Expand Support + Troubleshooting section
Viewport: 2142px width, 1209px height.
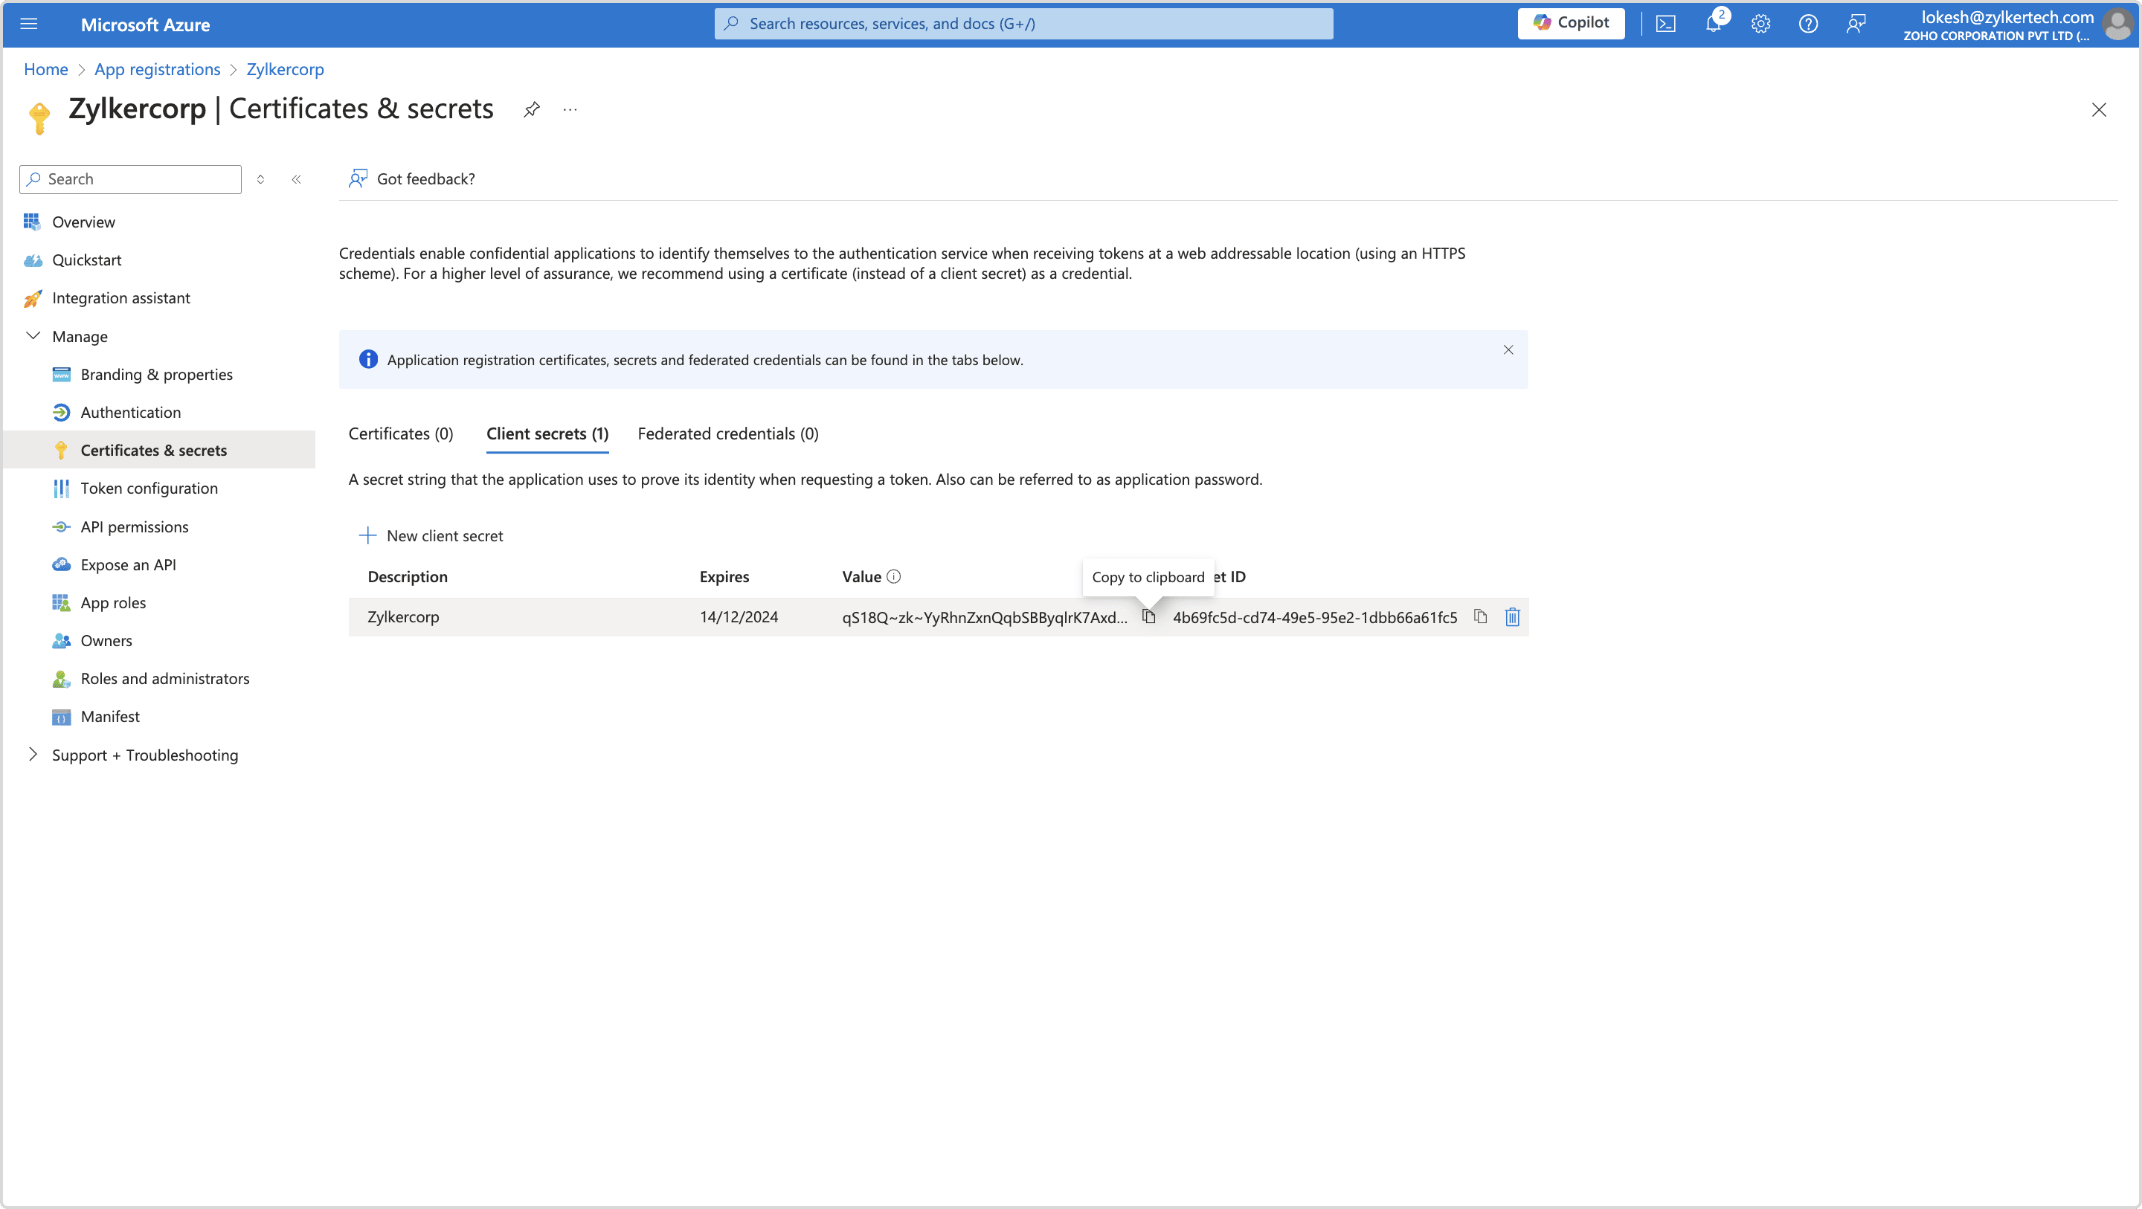click(33, 754)
